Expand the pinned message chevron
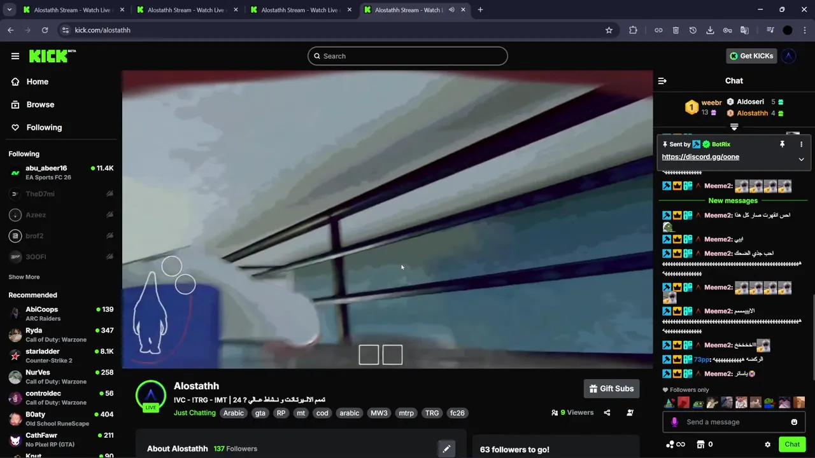The height and width of the screenshot is (458, 815). coord(801,159)
